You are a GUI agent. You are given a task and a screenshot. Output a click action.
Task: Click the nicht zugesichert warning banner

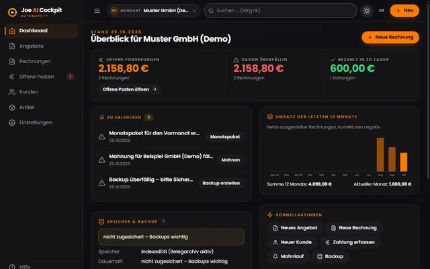[171, 237]
